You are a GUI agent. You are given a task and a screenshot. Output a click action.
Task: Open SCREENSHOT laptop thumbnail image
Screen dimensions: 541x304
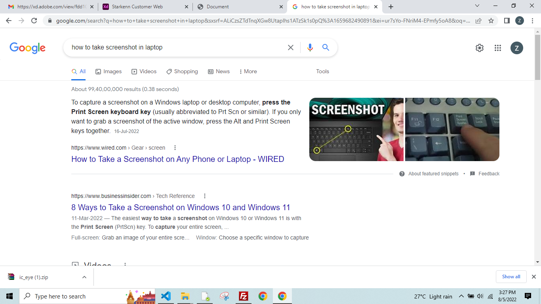pos(356,129)
